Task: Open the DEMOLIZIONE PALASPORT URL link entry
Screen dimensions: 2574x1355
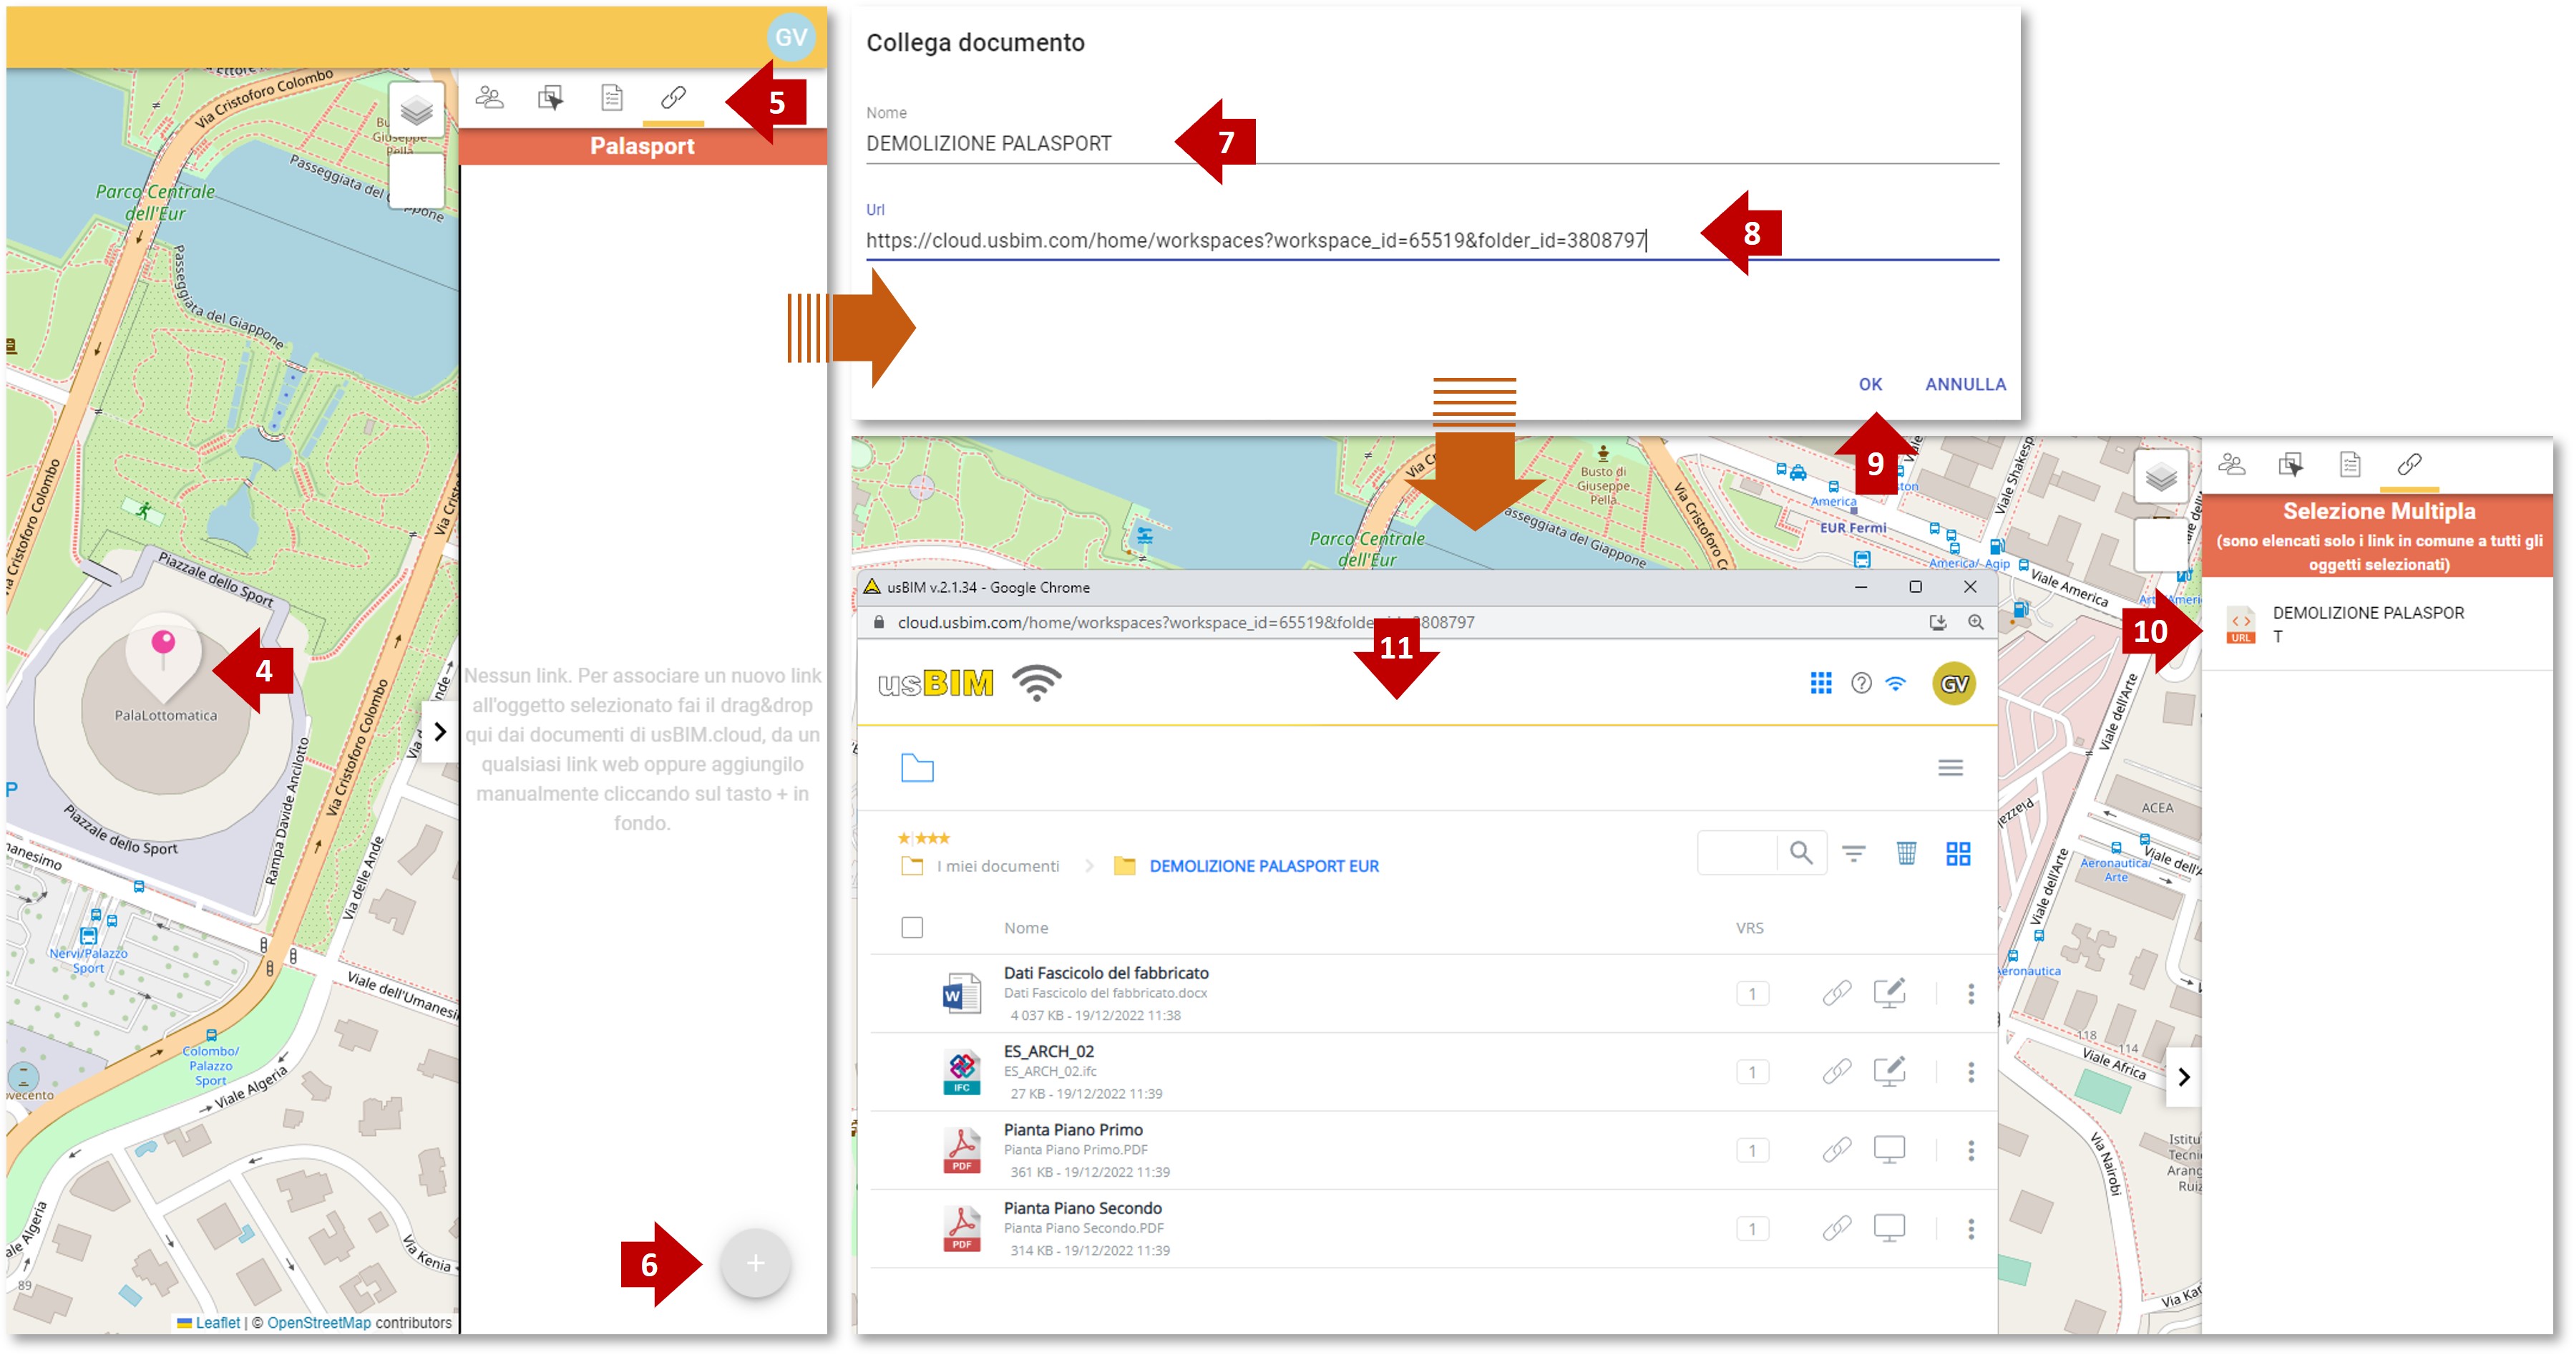Action: tap(2376, 625)
